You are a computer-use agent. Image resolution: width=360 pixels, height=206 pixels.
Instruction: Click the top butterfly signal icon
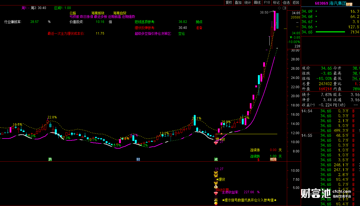[x=216, y=173]
